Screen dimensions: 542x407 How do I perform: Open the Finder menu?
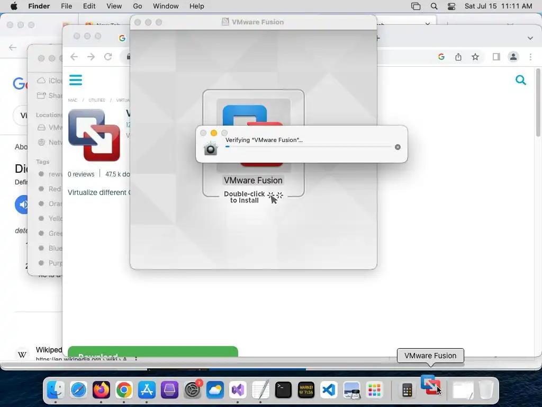(x=39, y=6)
